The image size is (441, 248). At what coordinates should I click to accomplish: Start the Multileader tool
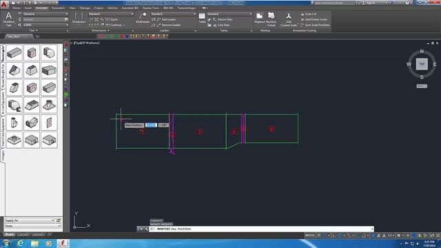[143, 19]
